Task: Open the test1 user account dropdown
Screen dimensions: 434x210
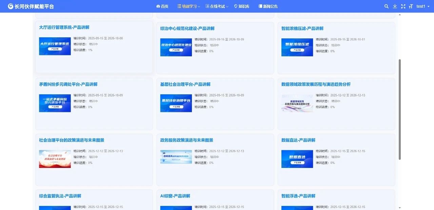Action: (422, 6)
